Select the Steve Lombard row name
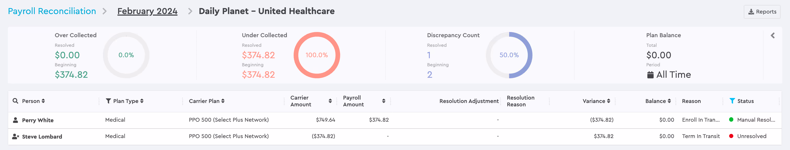790x150 pixels. click(x=42, y=136)
